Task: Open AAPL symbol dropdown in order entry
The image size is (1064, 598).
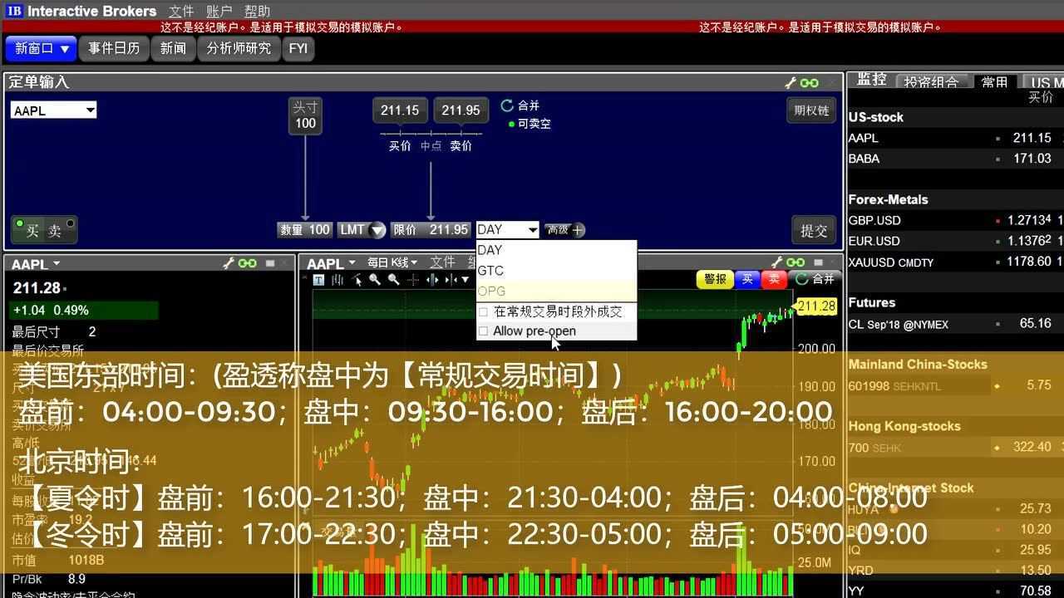Action: click(x=90, y=110)
